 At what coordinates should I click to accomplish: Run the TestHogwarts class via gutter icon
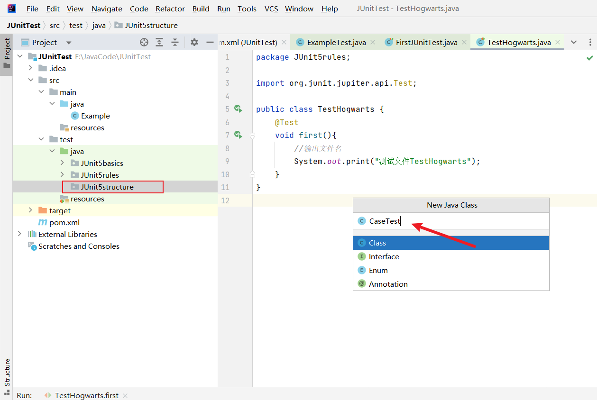(238, 109)
